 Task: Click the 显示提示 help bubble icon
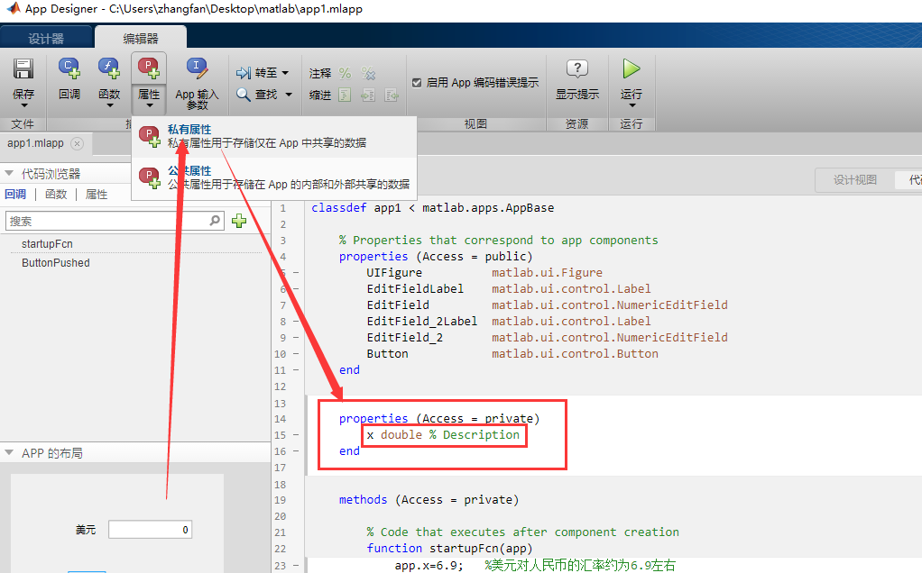point(577,68)
